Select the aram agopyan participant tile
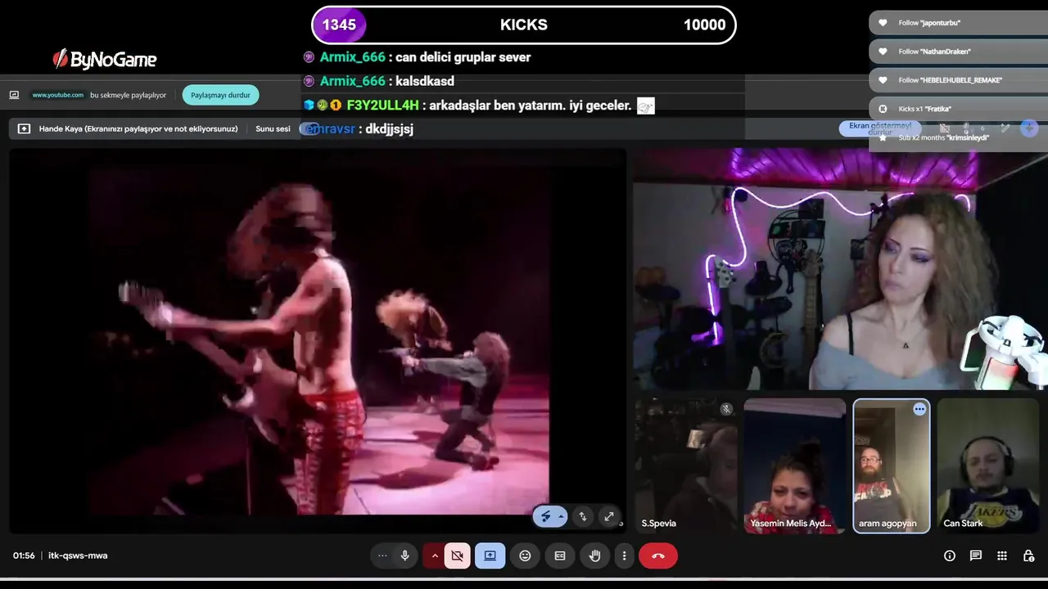 [892, 466]
